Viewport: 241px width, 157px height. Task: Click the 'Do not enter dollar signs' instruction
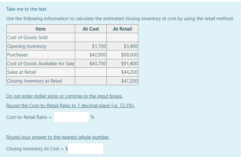[x=64, y=96]
